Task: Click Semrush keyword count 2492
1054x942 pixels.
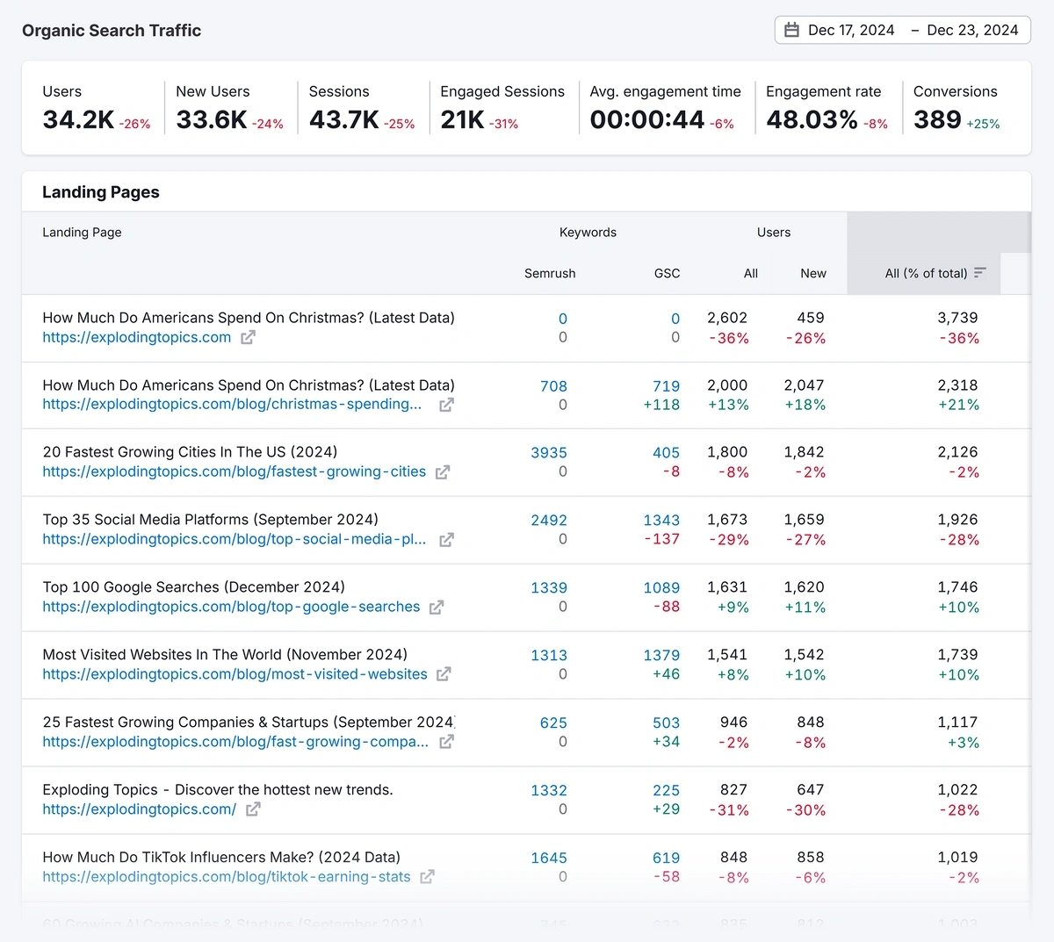Action: 549,521
